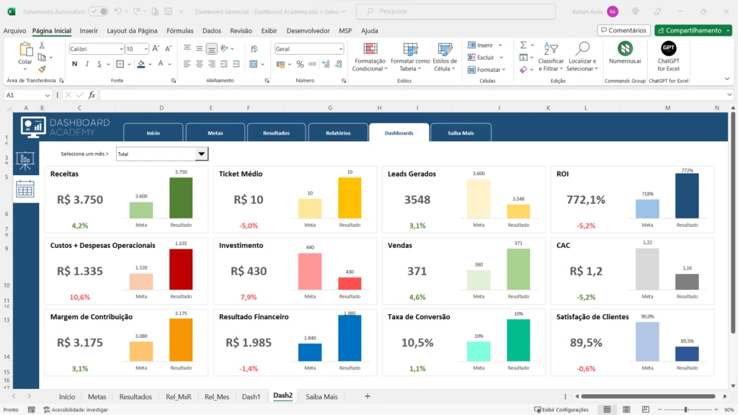Click the Format Painter brush icon
Image resolution: width=738 pixels, height=415 pixels.
click(x=41, y=69)
